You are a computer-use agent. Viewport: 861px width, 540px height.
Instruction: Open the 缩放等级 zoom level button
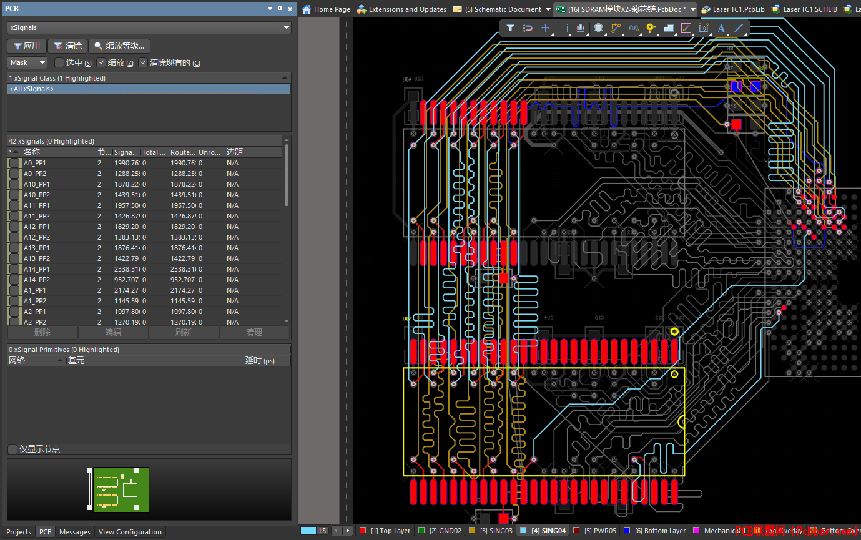coord(119,46)
